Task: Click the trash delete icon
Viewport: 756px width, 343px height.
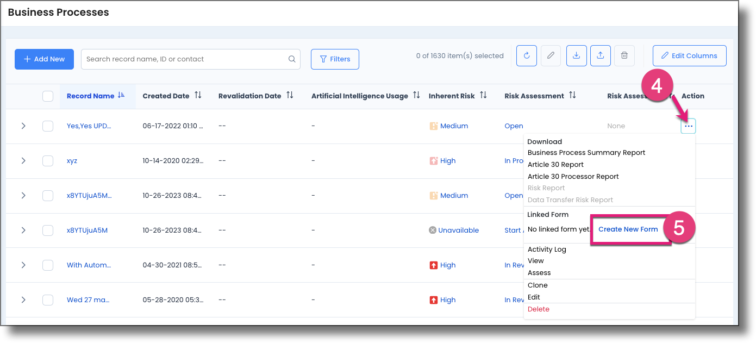Action: tap(624, 55)
